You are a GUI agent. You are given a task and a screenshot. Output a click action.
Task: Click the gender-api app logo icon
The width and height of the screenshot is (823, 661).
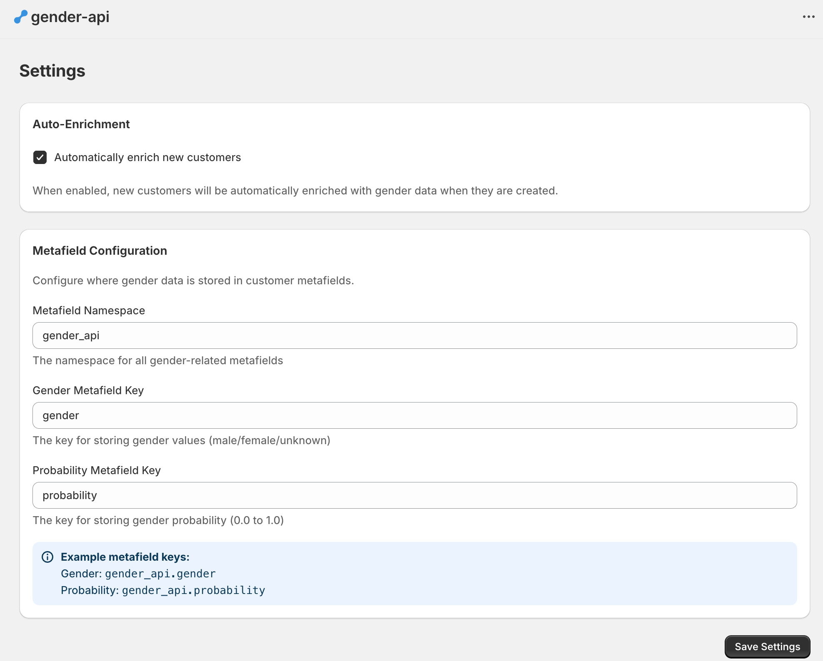[x=20, y=17]
